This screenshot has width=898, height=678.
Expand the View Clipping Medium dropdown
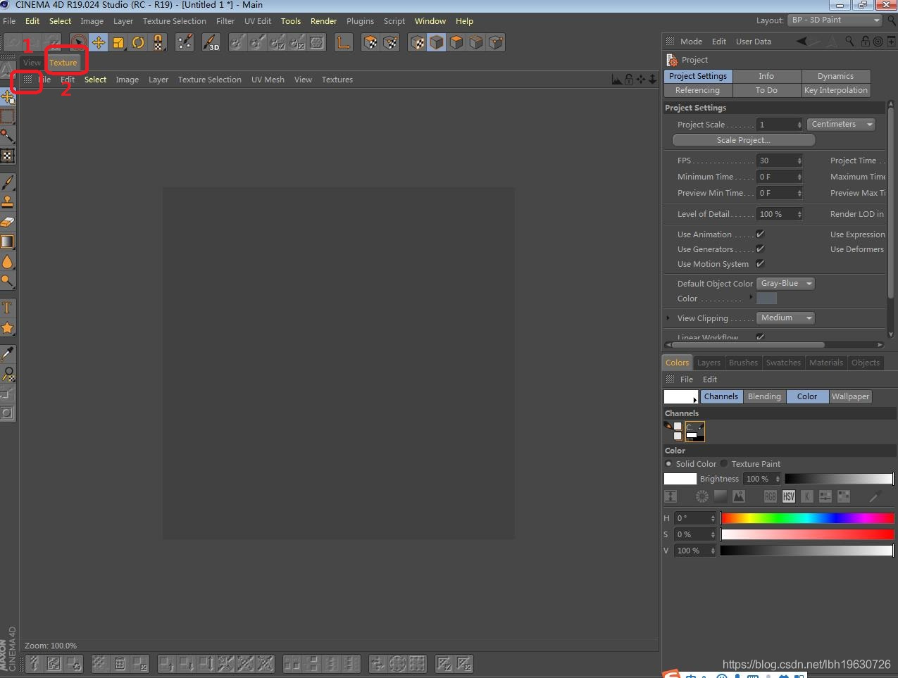click(785, 318)
